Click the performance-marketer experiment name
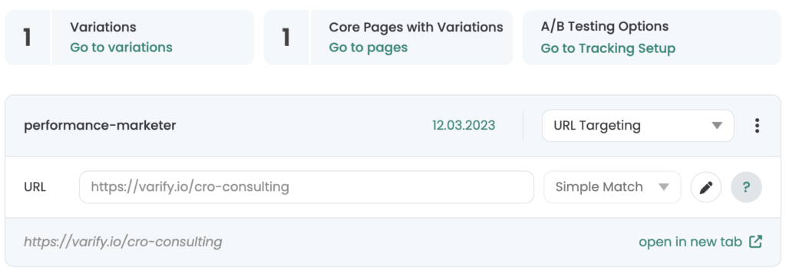This screenshot has width=786, height=277. pyautogui.click(x=100, y=125)
